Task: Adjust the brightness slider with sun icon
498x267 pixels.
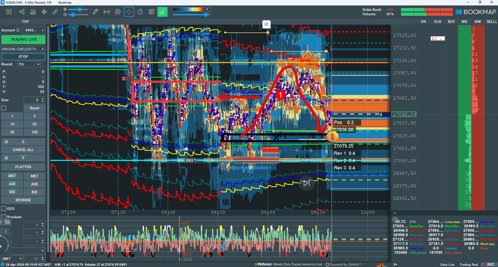Action: point(78,10)
